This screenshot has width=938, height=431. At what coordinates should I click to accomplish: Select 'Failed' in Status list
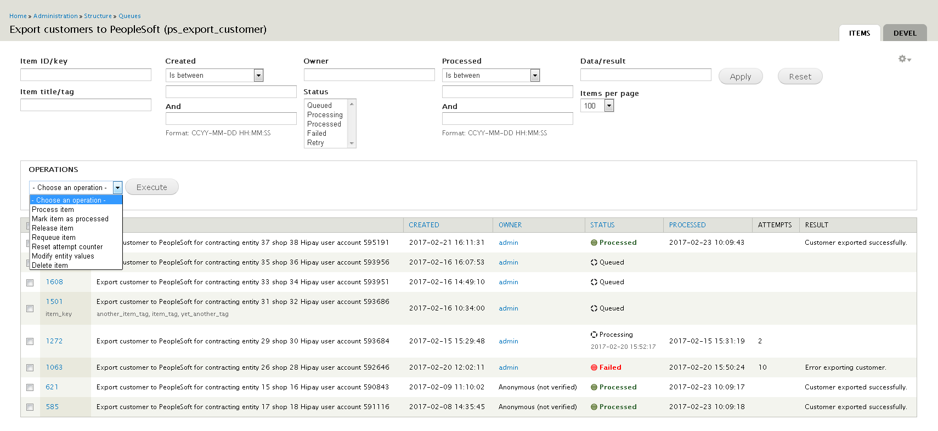pyautogui.click(x=326, y=134)
